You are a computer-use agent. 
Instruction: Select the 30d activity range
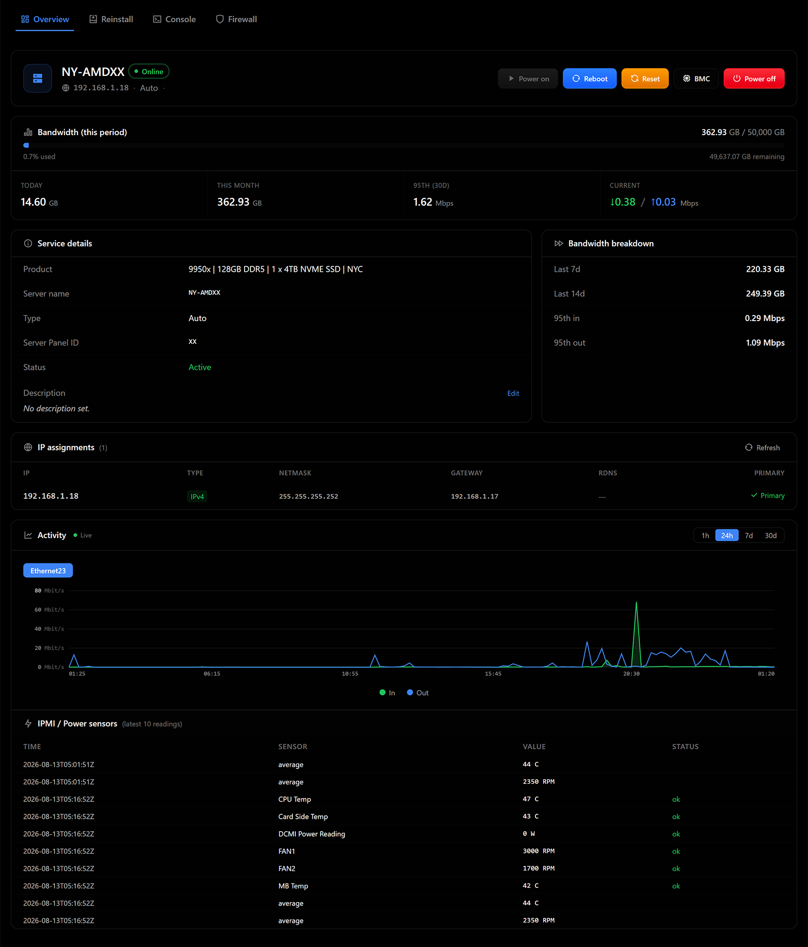(x=771, y=536)
